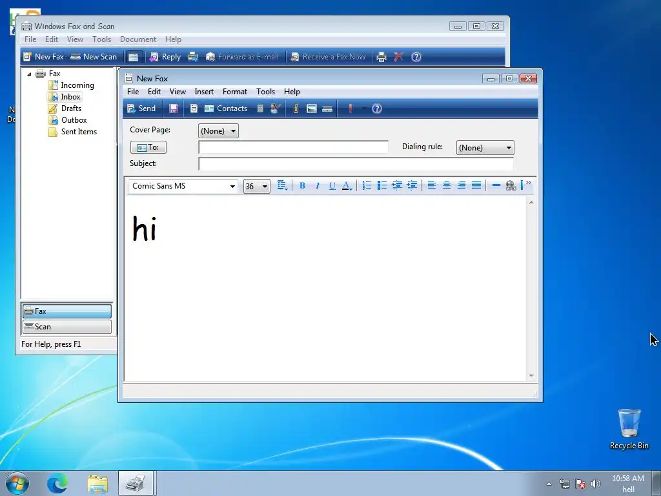Toggle the preview pane in Fax and Scan
This screenshot has width=661, height=496.
133,57
